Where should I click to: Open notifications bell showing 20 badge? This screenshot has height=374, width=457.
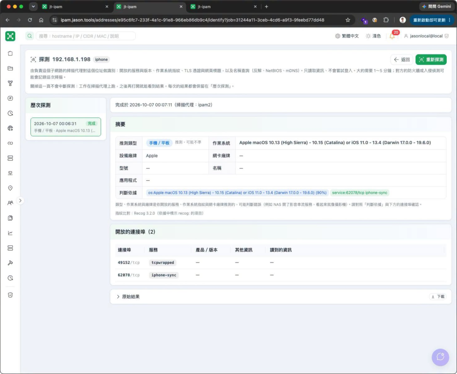click(392, 36)
